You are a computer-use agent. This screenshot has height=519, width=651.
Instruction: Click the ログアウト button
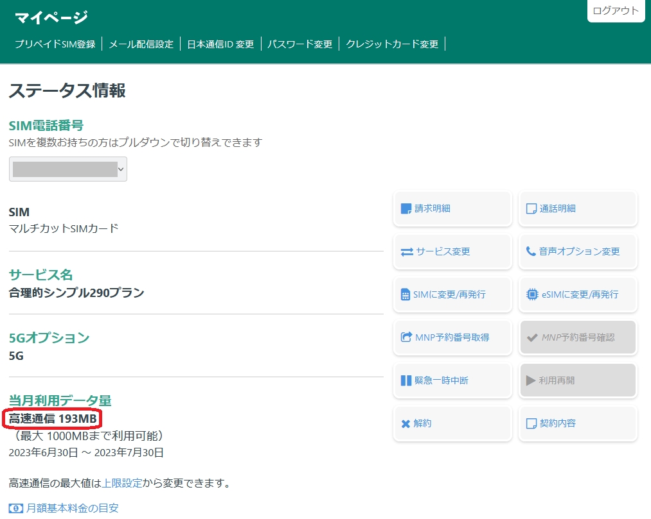pyautogui.click(x=615, y=11)
